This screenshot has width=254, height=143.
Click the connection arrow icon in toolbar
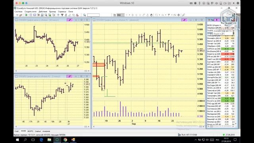click(17, 15)
